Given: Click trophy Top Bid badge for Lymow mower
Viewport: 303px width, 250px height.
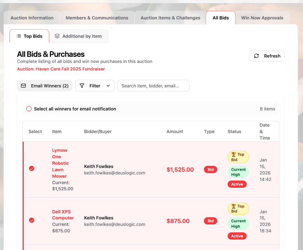Looking at the screenshot, I should coord(238,157).
